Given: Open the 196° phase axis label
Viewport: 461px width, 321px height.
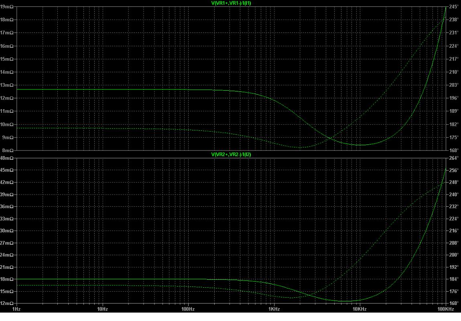Looking at the screenshot, I should click(454, 98).
